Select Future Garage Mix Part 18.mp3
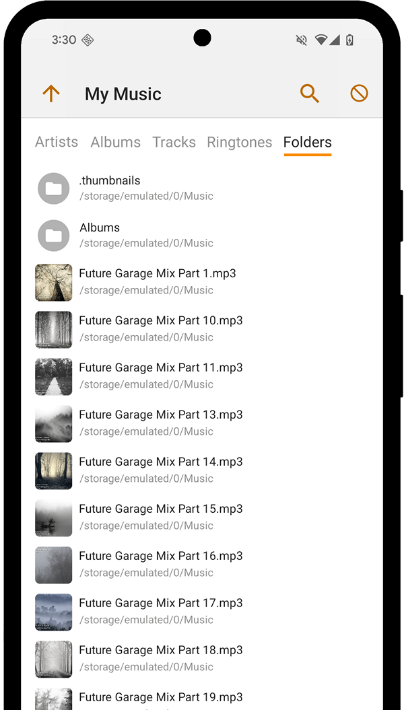This screenshot has height=710, width=404. coord(160,658)
